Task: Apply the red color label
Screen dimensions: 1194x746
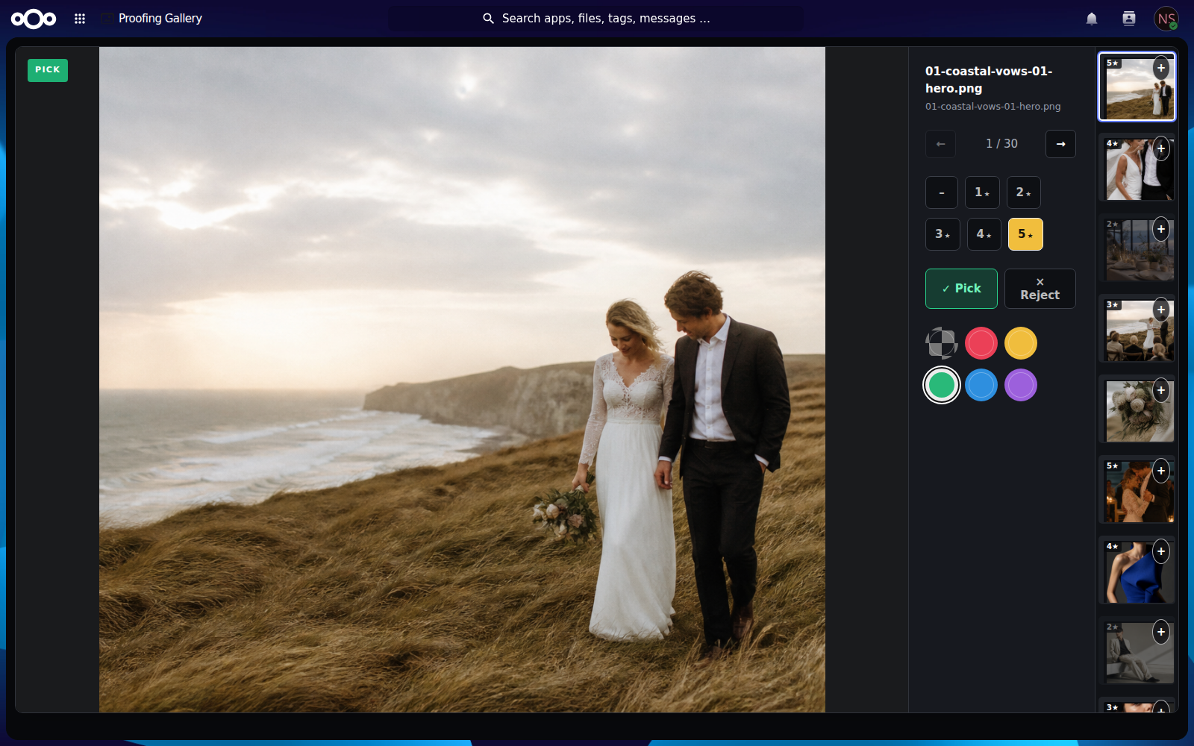Action: 981,343
